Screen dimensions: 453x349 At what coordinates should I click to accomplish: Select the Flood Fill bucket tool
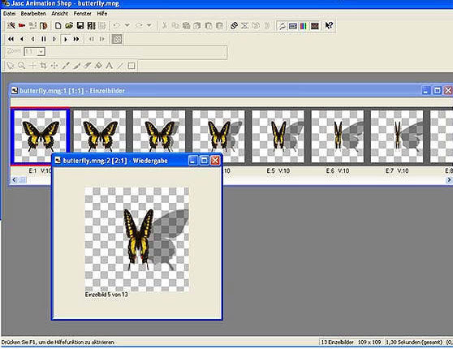(98, 66)
